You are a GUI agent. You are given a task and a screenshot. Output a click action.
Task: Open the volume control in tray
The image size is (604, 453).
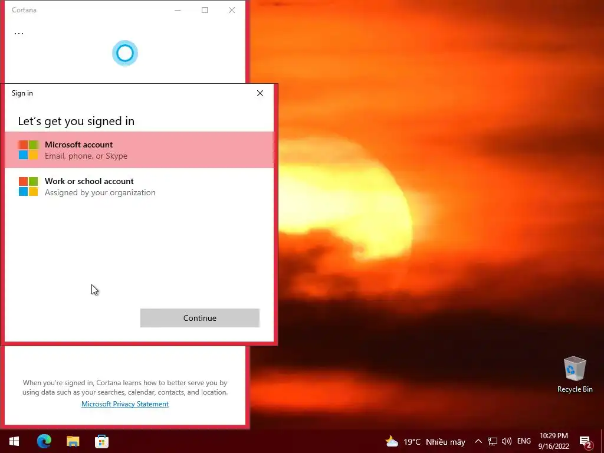point(507,441)
